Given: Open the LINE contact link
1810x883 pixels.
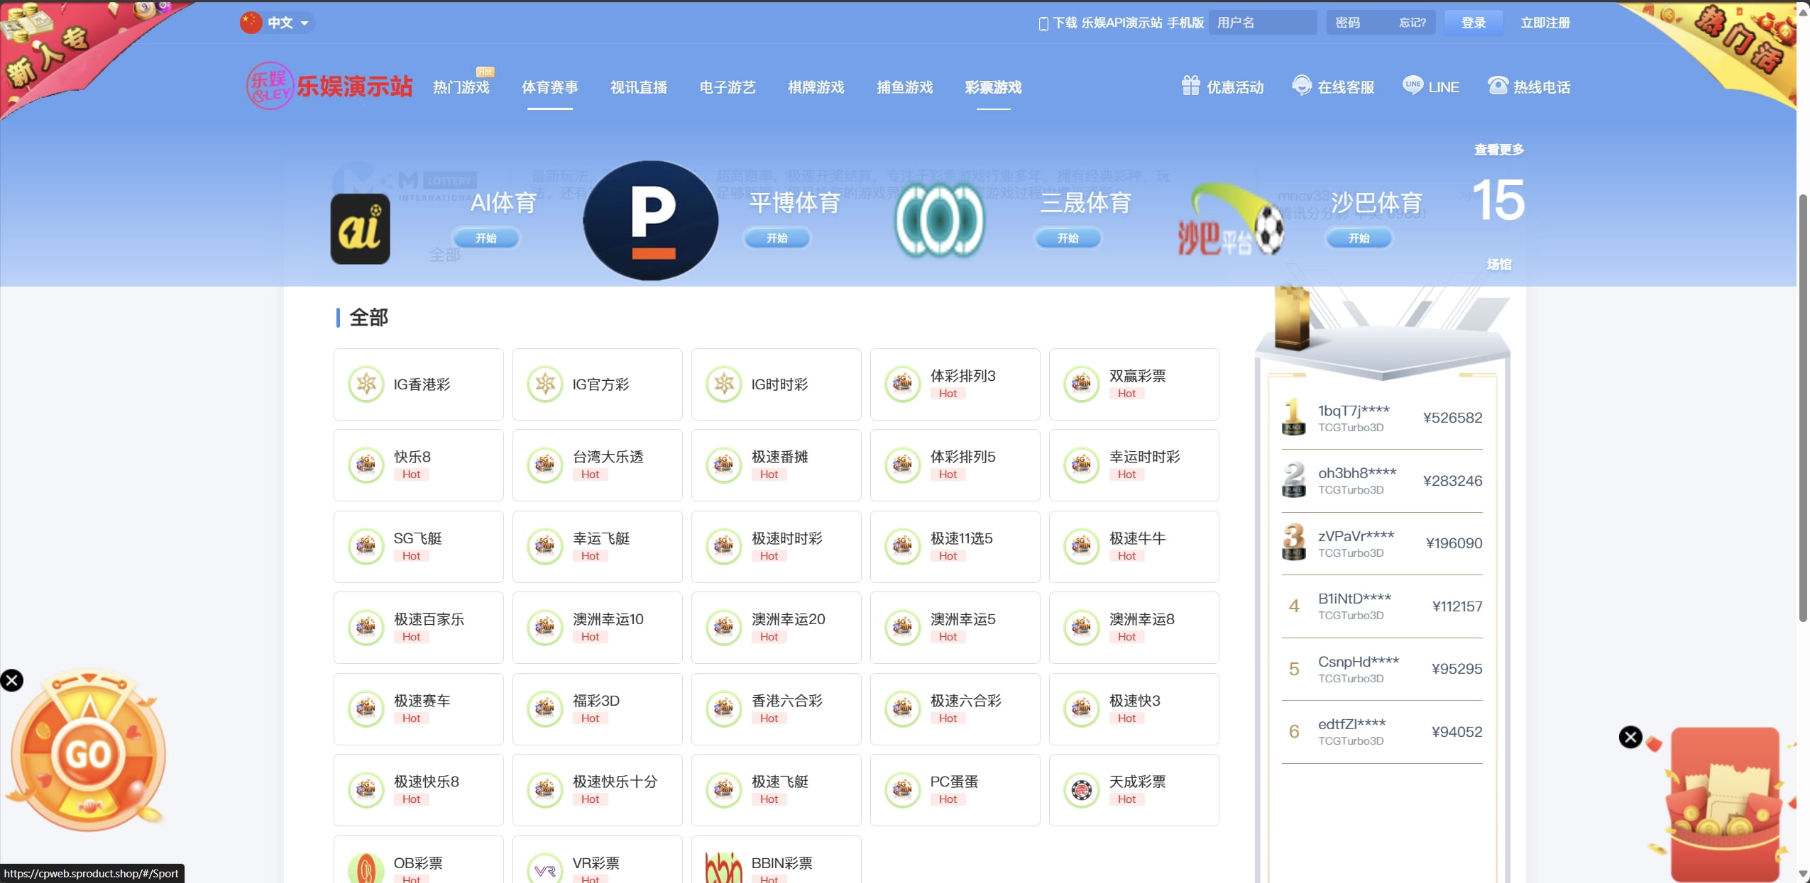Looking at the screenshot, I should (x=1430, y=87).
